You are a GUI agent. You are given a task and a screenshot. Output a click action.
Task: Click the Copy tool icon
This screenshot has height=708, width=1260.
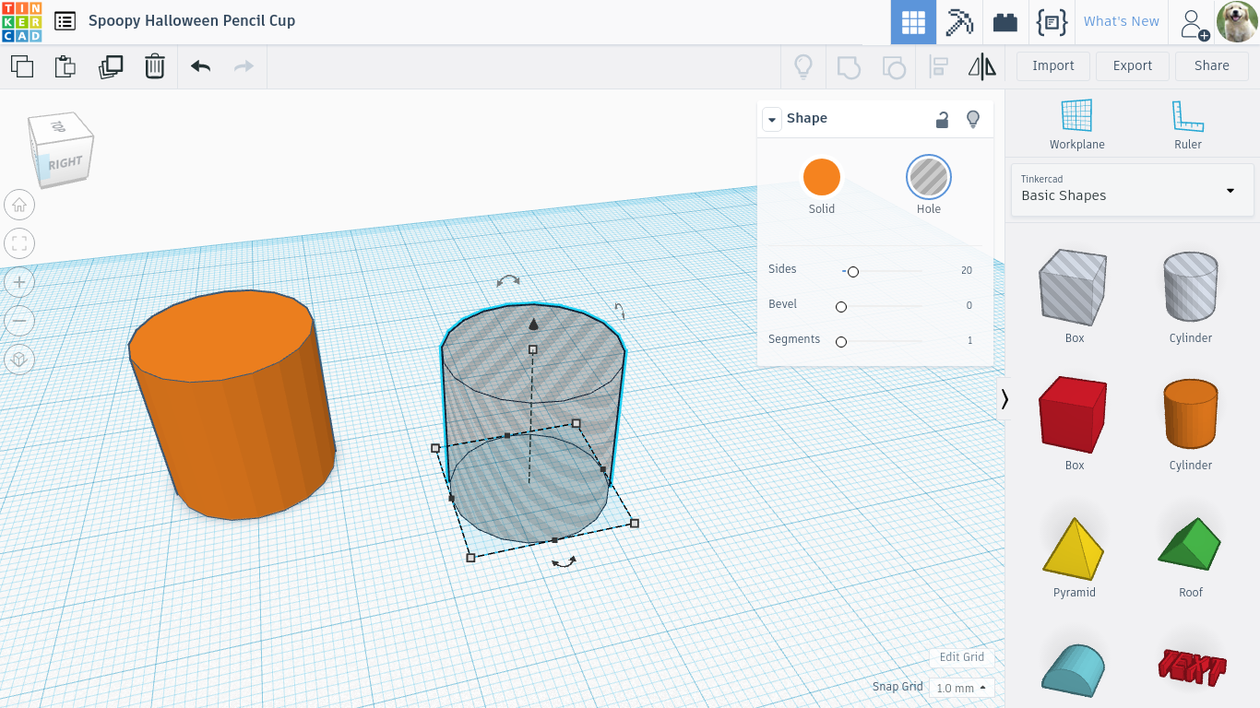click(x=21, y=66)
